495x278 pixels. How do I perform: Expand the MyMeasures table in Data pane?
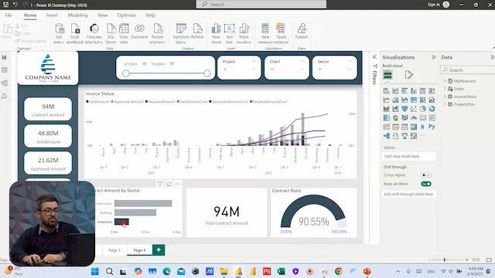445,81
